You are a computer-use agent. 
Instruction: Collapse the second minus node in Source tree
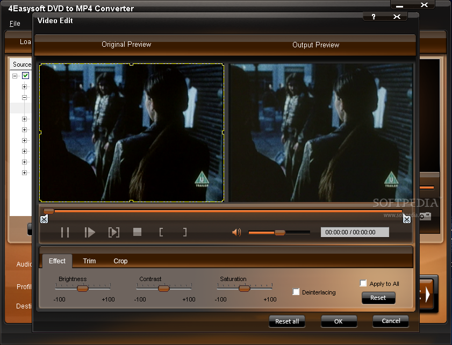25,97
